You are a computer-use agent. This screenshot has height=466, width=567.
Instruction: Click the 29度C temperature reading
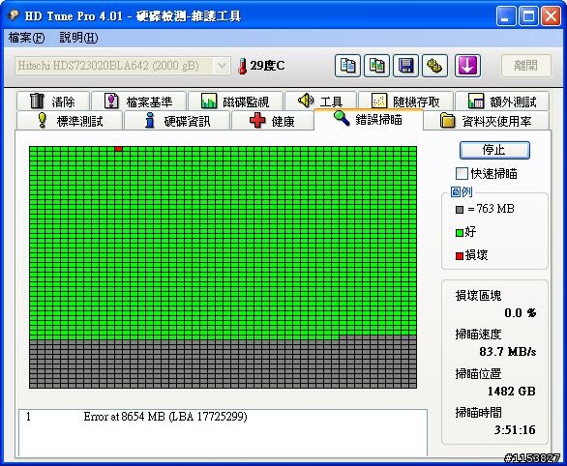coord(267,66)
